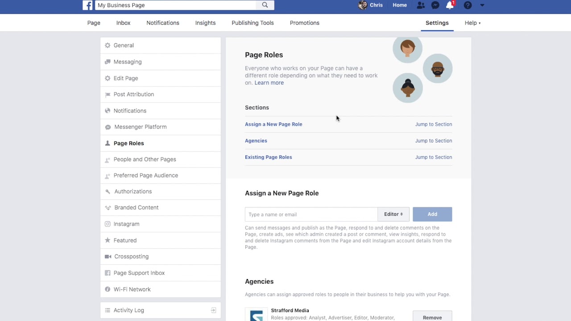Select Messaging settings menu item

[161, 62]
